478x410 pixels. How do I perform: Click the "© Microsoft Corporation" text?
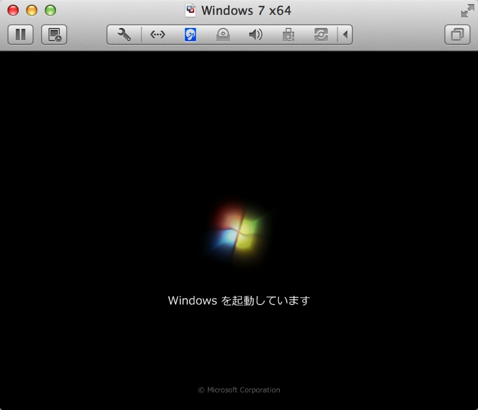click(x=239, y=390)
